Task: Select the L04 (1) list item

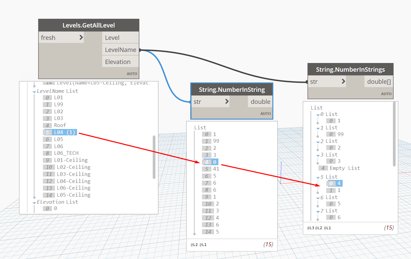Action: (65, 132)
